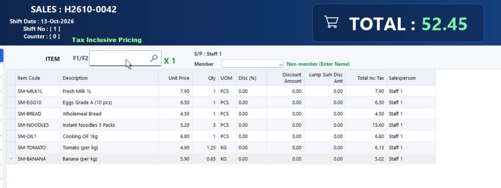Click the shopping cart icon beside TOTAL

point(331,22)
